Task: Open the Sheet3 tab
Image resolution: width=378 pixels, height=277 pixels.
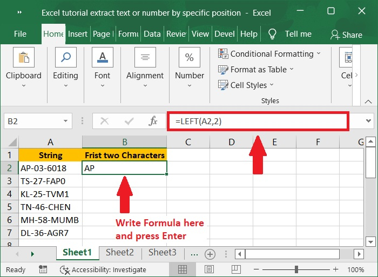Action: tap(163, 252)
